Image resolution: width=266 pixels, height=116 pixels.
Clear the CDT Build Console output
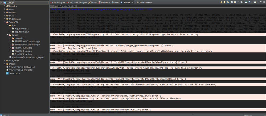(x=242, y=2)
